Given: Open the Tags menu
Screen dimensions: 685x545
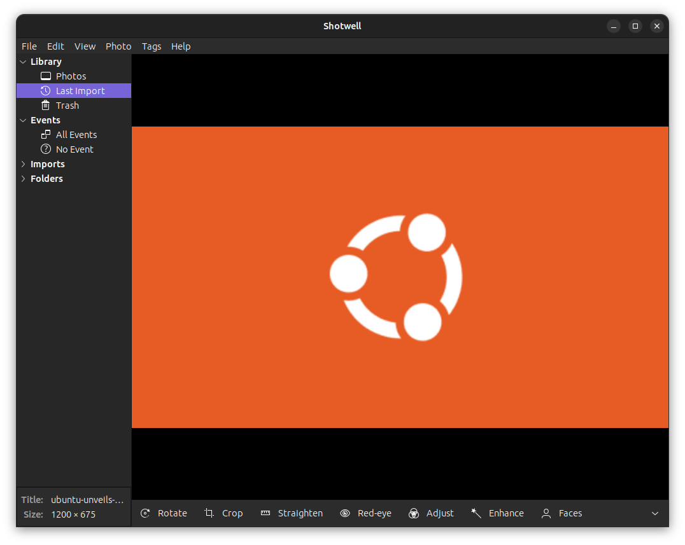Looking at the screenshot, I should pyautogui.click(x=152, y=46).
